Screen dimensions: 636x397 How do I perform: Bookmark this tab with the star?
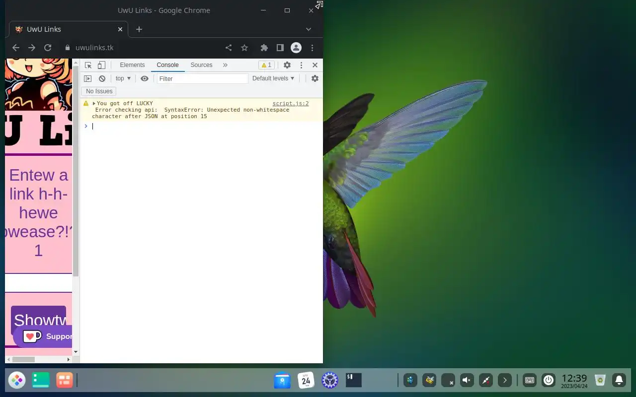(x=244, y=48)
